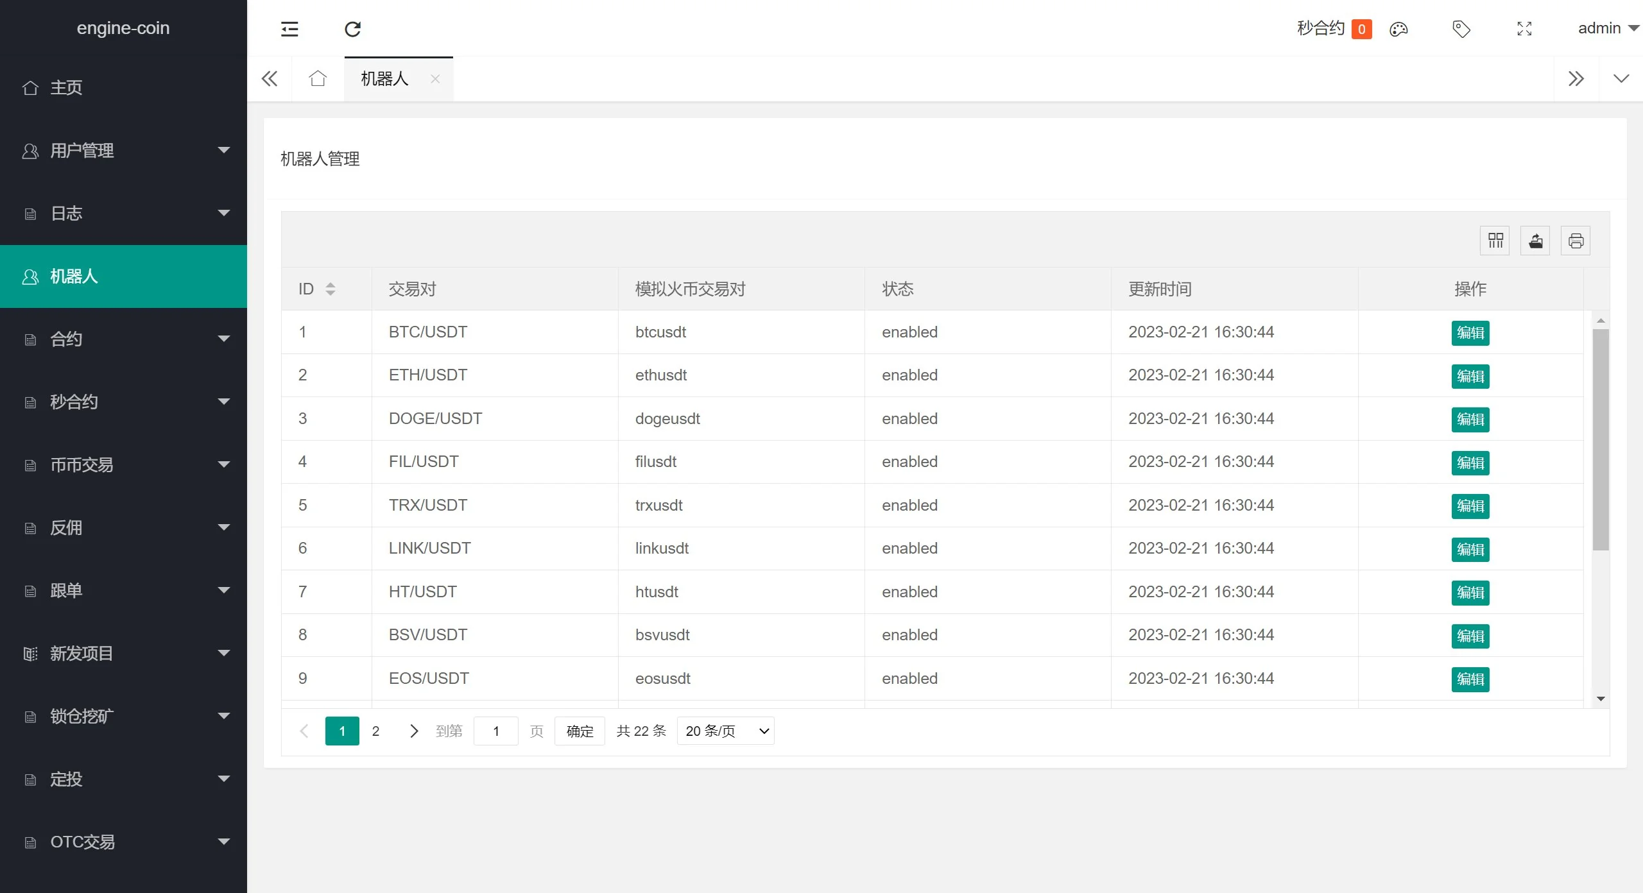
Task: Click the refresh icon in top bar
Action: [x=353, y=29]
